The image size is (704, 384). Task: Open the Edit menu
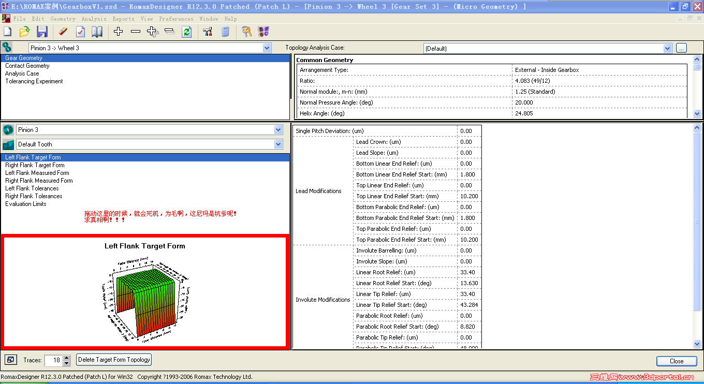click(x=38, y=19)
